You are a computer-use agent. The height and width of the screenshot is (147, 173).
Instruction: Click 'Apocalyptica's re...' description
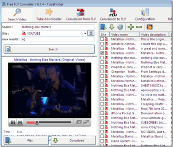[154, 90]
